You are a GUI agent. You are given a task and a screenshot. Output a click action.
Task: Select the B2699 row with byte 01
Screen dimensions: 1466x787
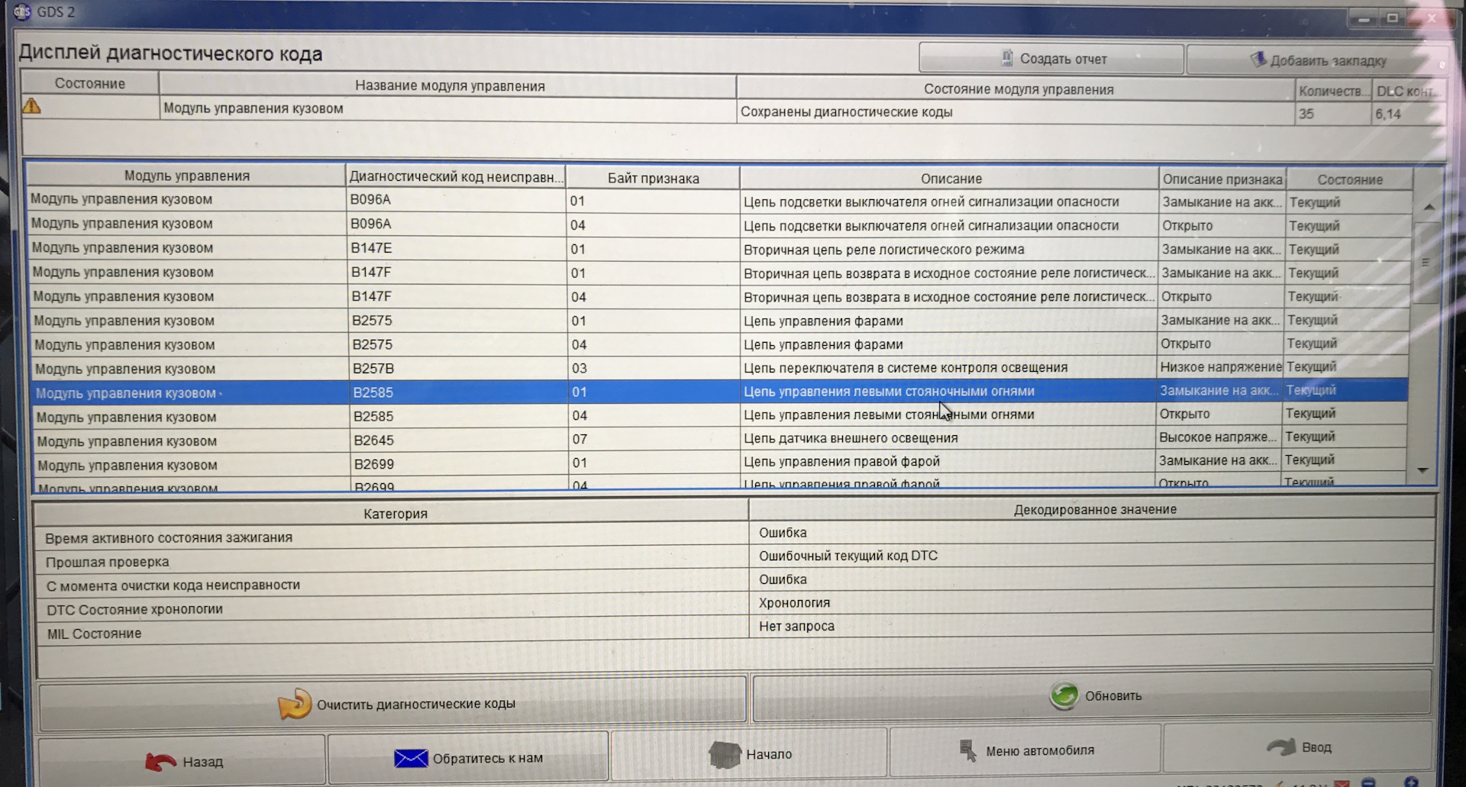click(x=720, y=463)
